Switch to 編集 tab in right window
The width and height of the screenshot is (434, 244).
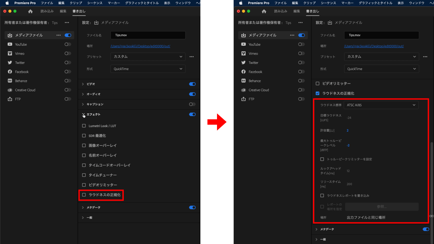297,11
